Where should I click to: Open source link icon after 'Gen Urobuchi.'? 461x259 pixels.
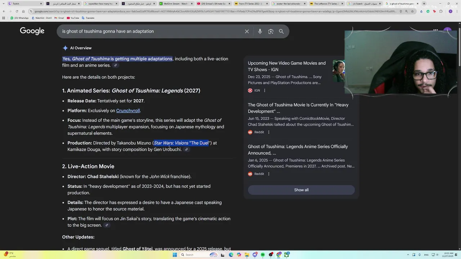[x=186, y=150]
